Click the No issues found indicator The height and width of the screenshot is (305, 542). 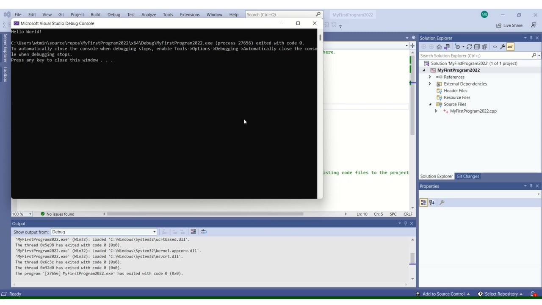(57, 214)
